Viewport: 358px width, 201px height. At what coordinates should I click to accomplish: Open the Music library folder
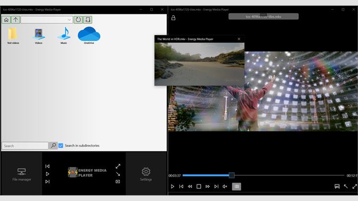point(64,36)
